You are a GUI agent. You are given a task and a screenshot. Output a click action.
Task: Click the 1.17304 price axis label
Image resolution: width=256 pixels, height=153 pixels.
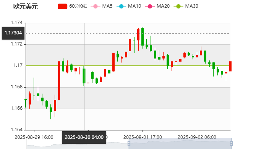tap(13, 33)
